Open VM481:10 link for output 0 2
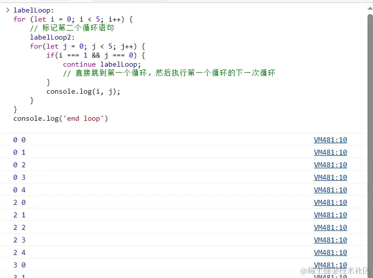The height and width of the screenshot is (278, 373). tap(330, 165)
